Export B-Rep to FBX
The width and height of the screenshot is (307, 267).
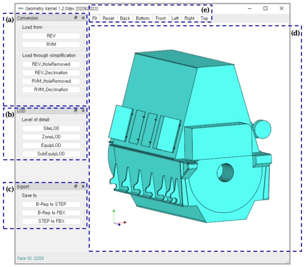[x=51, y=212]
